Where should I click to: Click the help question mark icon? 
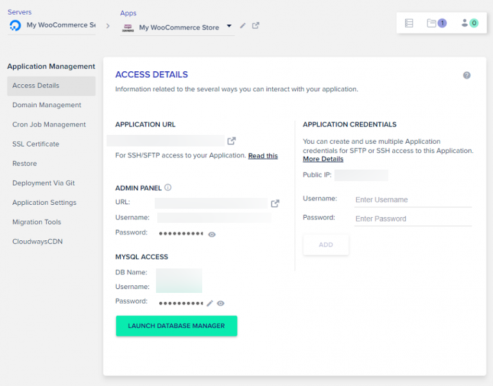467,75
